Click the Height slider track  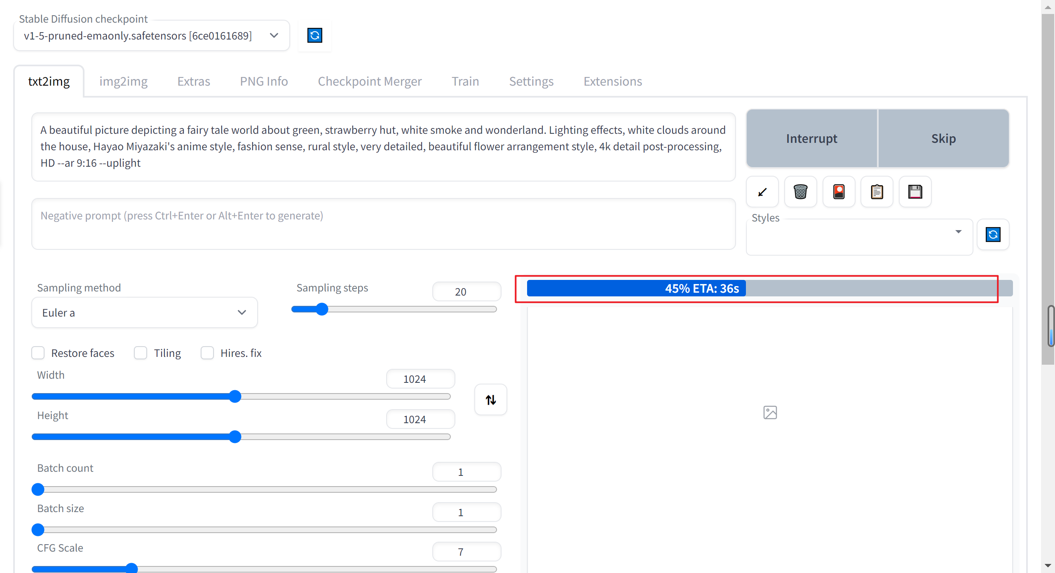tap(241, 437)
